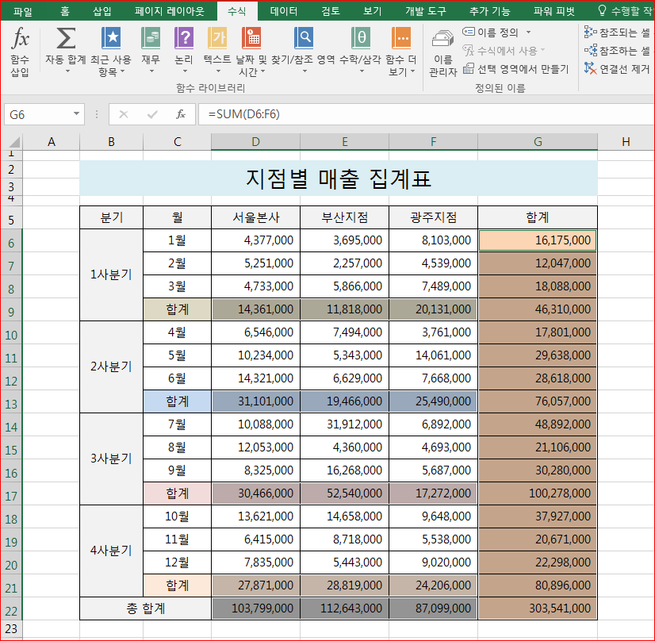Switch to the 데이터 tab
Screen dimensions: 655x641
(x=284, y=11)
